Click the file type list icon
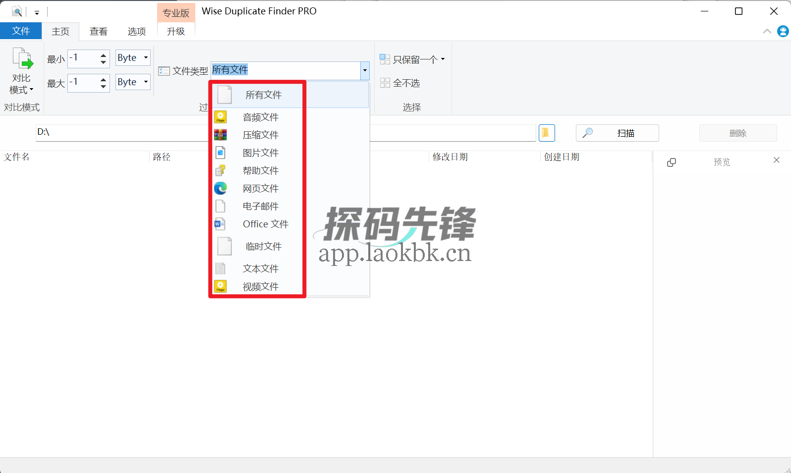Image resolution: width=791 pixels, height=473 pixels. 164,71
